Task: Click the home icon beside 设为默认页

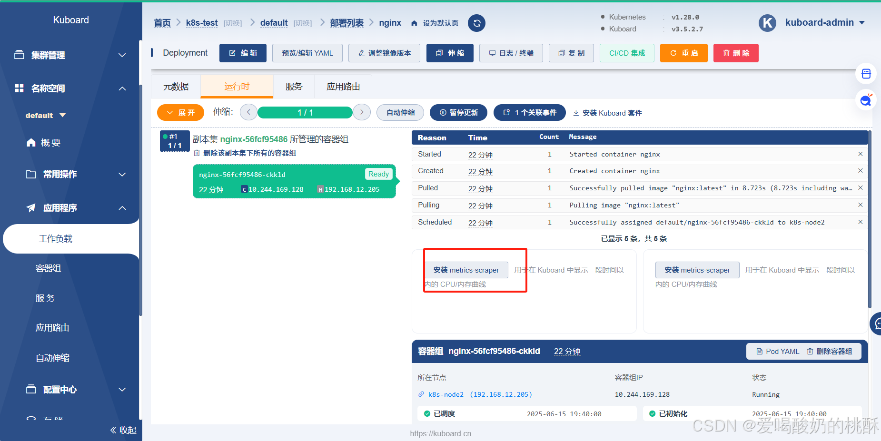Action: click(414, 23)
